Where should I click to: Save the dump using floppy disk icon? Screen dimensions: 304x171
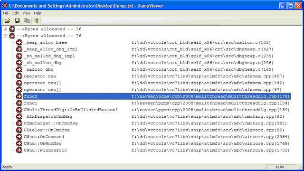[17, 21]
